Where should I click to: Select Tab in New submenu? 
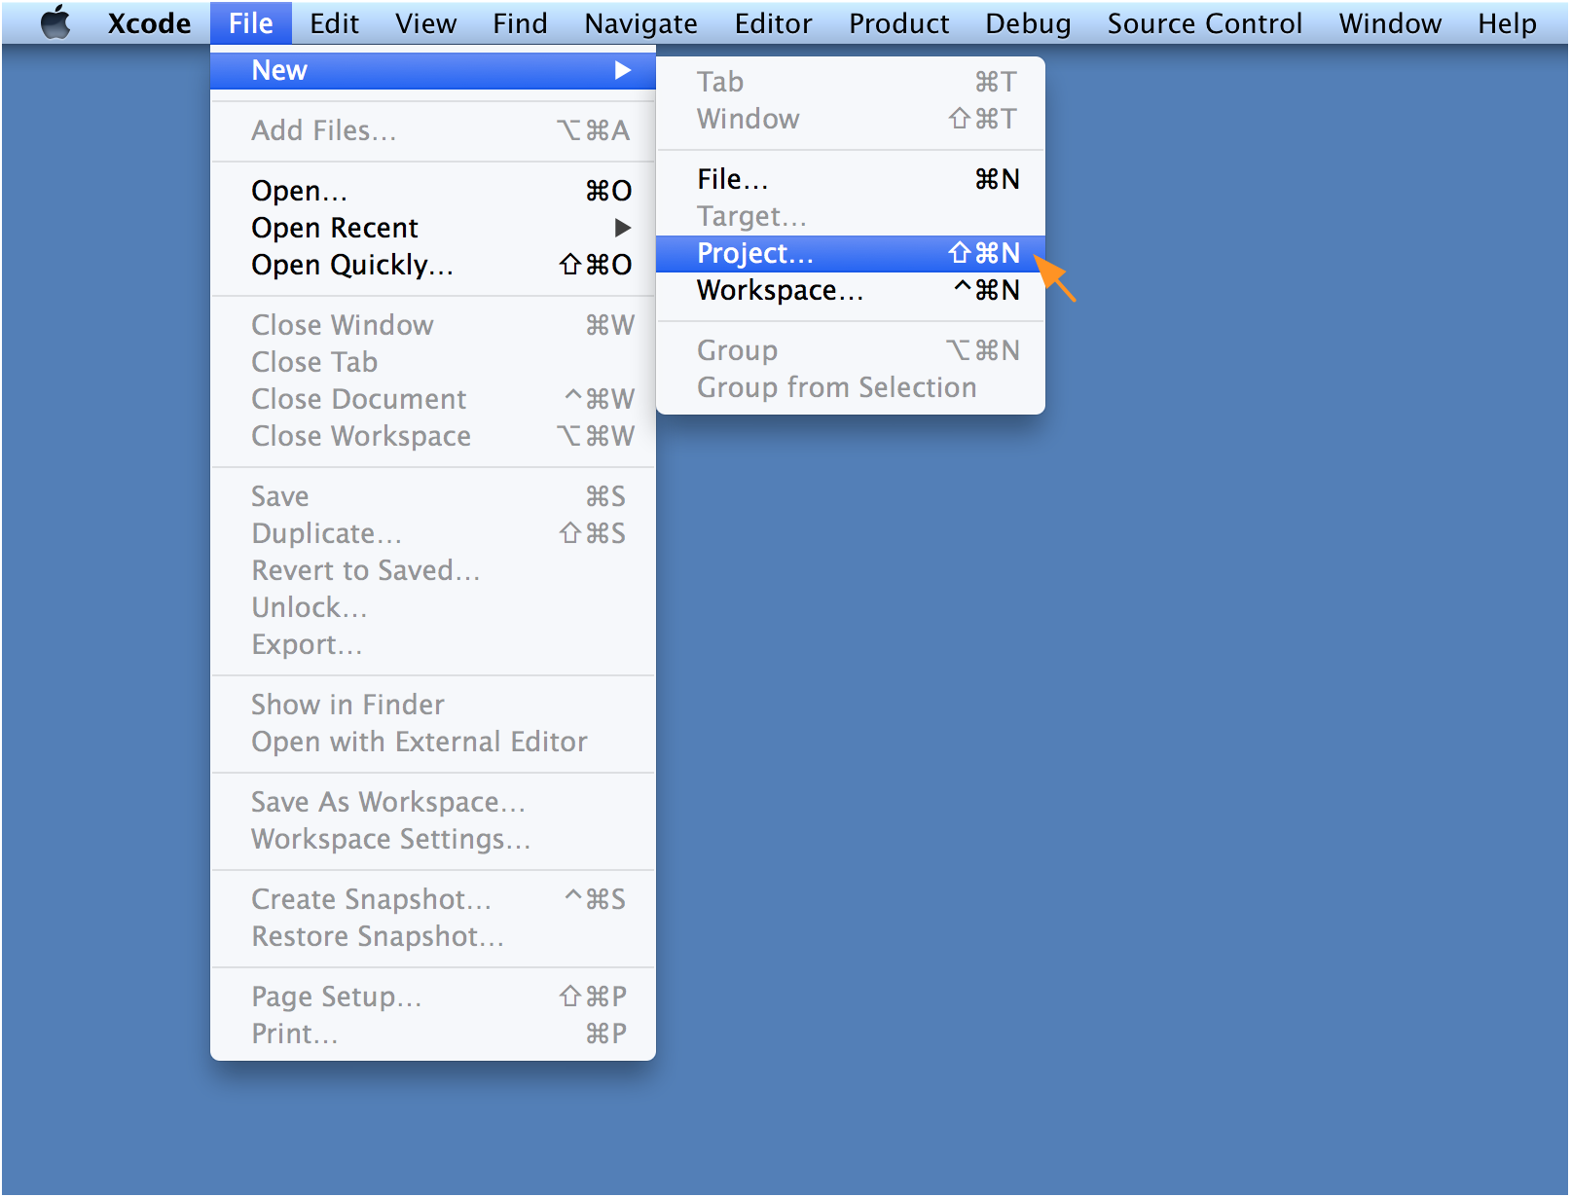pyautogui.click(x=851, y=82)
